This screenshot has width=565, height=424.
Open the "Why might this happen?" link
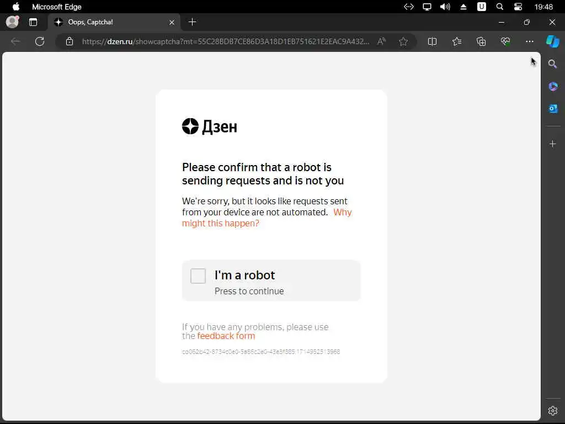coord(266,218)
